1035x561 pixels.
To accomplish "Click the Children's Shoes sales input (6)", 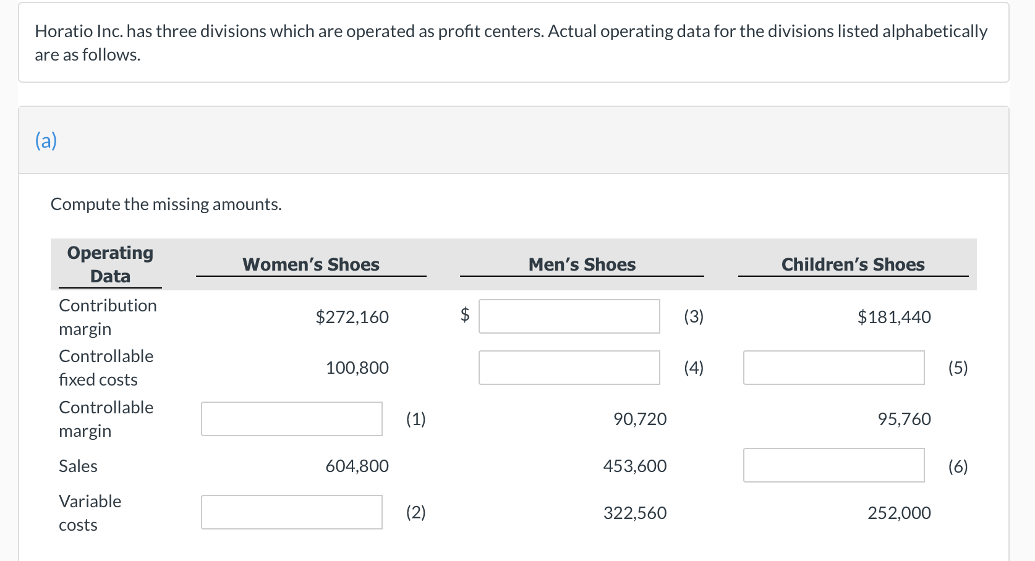I will coord(834,465).
